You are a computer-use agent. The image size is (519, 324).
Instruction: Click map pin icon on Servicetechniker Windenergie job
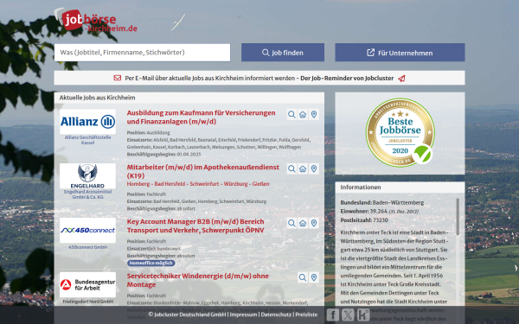click(x=314, y=277)
